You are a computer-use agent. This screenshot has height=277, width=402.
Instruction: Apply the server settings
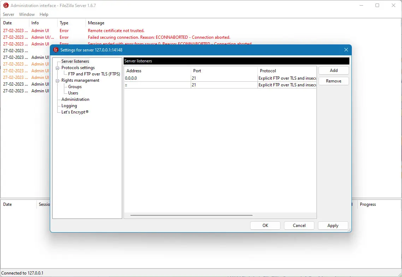(333, 226)
